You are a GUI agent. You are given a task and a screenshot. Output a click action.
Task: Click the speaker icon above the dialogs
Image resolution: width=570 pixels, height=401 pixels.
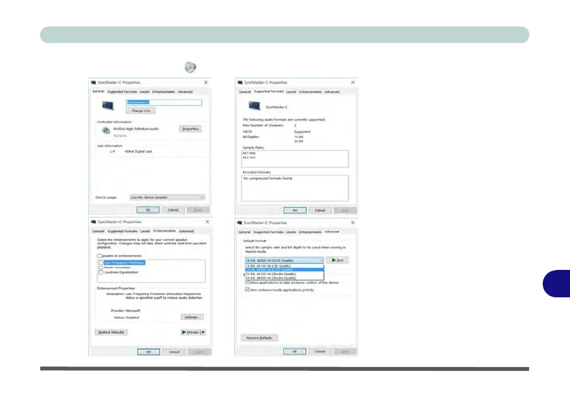tap(190, 67)
